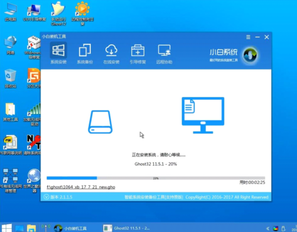Click the f:\ghost\1064_xb_17_7_21_new.gho path
The height and width of the screenshot is (232, 297).
[x=81, y=187]
